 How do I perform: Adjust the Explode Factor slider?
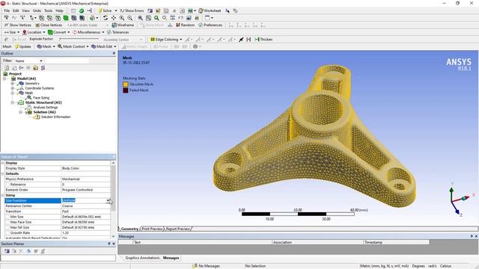tap(79, 40)
